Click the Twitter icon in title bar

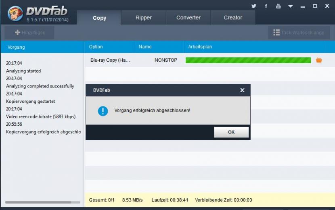[x=254, y=6]
